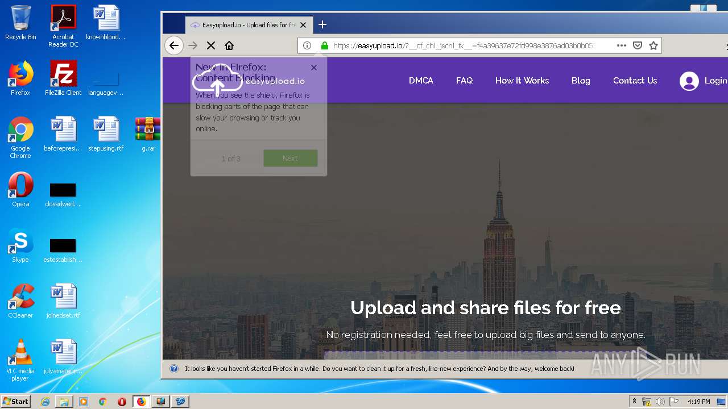Open Opera from the taskbar
Image resolution: width=728 pixels, height=409 pixels.
122,402
